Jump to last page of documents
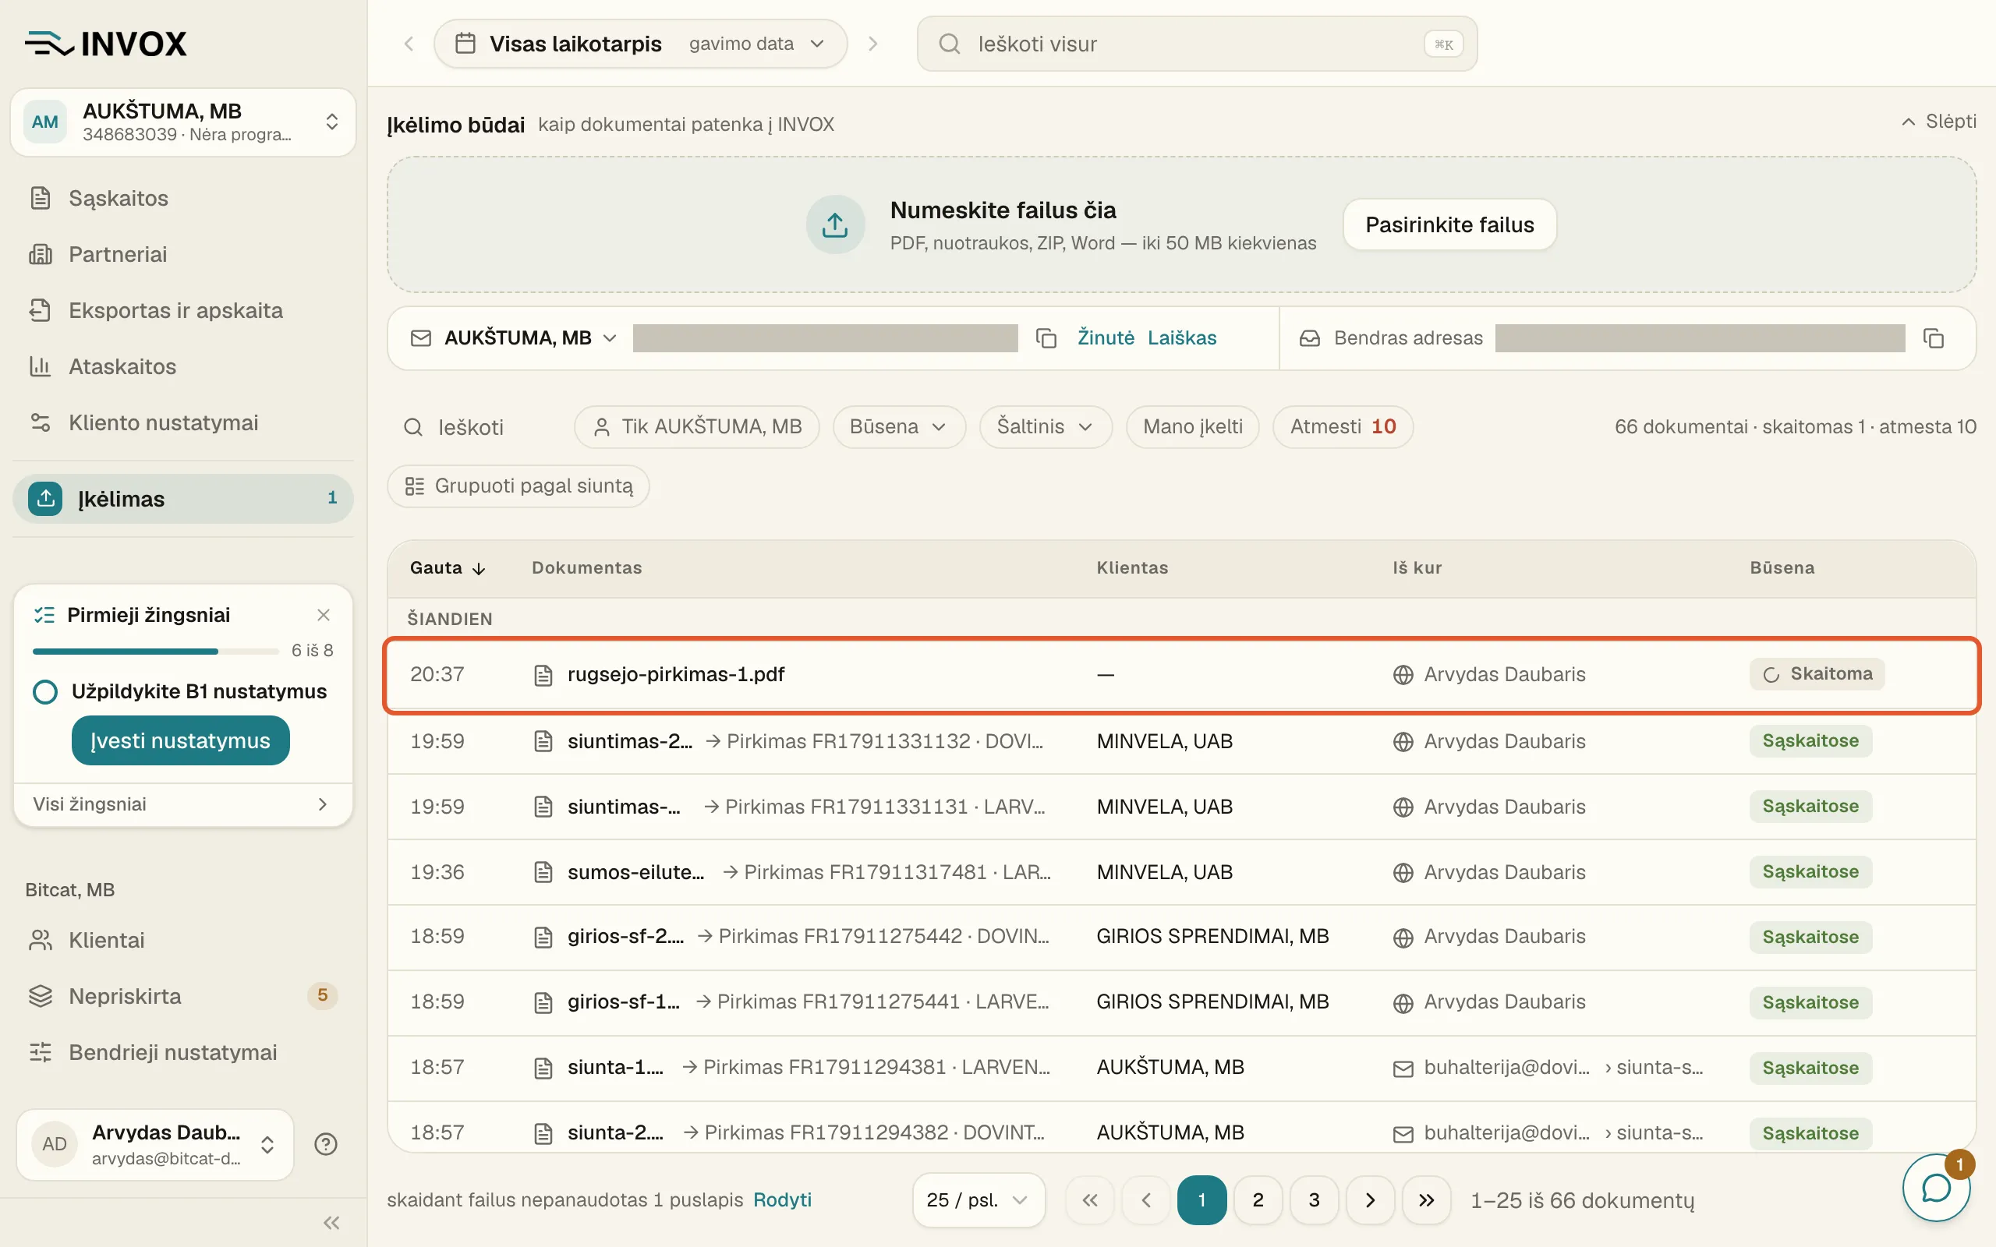Viewport: 1996px width, 1247px height. [x=1426, y=1200]
